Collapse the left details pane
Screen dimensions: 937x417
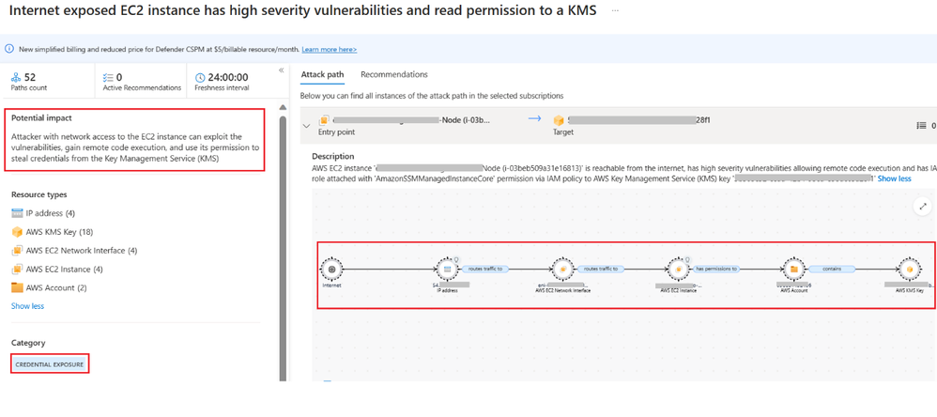click(282, 70)
